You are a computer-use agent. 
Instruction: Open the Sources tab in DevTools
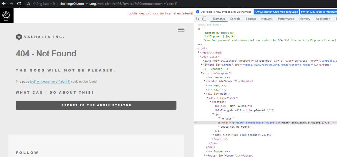(x=251, y=19)
